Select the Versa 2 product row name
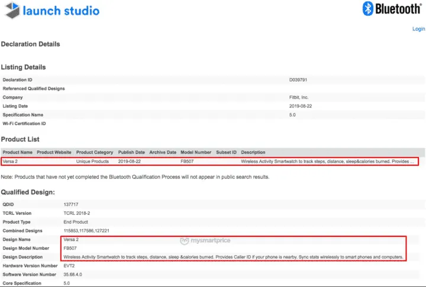 (x=10, y=161)
